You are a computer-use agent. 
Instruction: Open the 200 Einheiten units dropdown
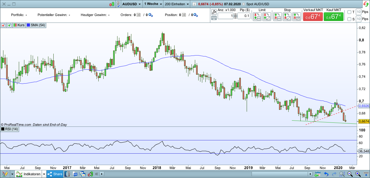(x=177, y=4)
